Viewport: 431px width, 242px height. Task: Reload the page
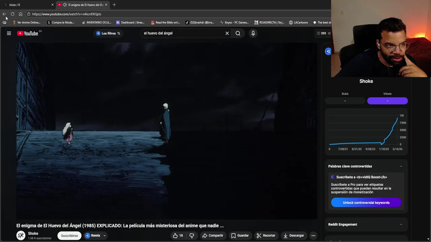(12, 14)
